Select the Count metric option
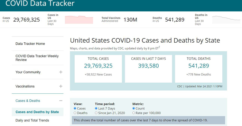The height and width of the screenshot is (126, 242). [134, 108]
